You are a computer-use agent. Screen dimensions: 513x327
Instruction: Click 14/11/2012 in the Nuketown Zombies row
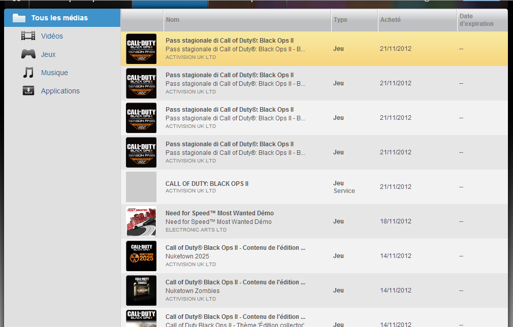(x=396, y=290)
